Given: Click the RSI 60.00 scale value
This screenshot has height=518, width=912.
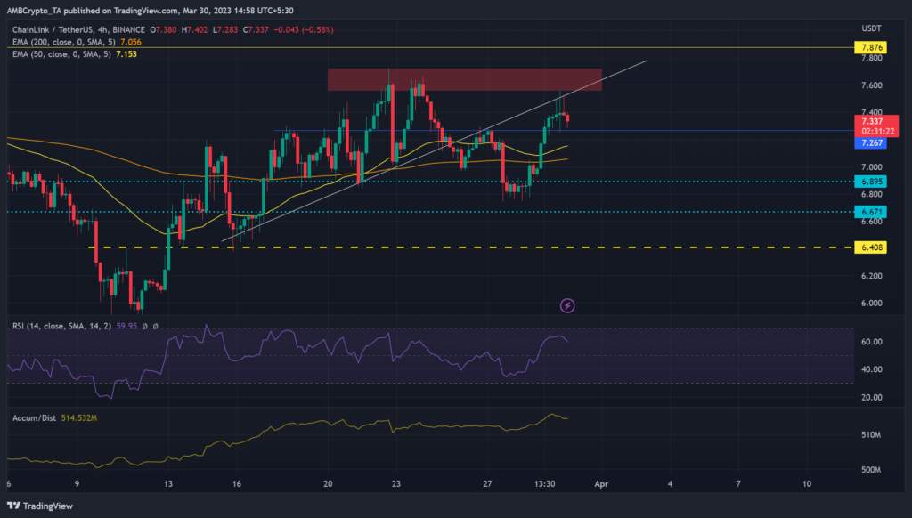Looking at the screenshot, I should pyautogui.click(x=872, y=342).
